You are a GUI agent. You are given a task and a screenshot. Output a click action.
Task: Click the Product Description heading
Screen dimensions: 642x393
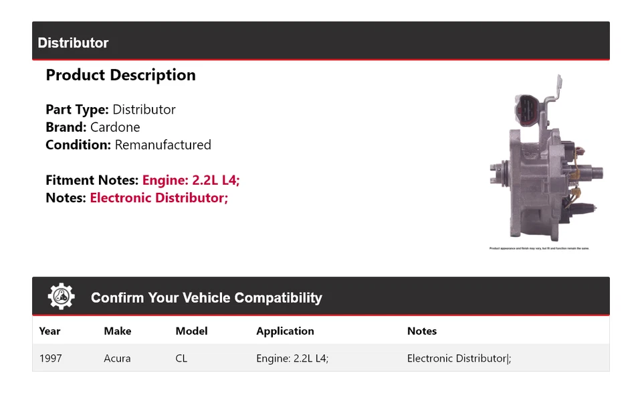click(x=120, y=75)
